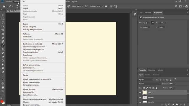
Task: Select the Eraser tool
Action: pyautogui.click(x=3, y=57)
